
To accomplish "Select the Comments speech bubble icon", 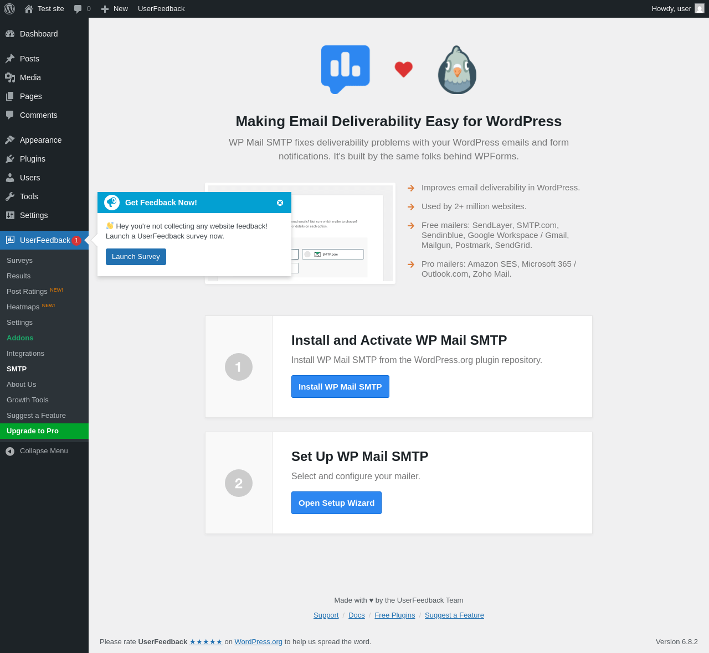I will click(10, 115).
